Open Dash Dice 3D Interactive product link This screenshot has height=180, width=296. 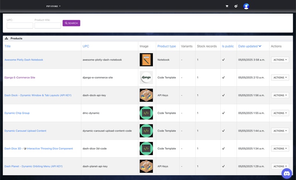click(x=39, y=148)
